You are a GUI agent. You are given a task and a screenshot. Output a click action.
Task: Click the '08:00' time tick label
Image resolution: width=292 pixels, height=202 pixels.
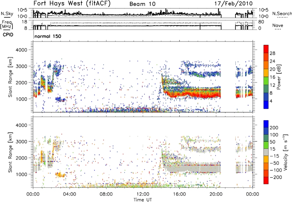point(106,194)
